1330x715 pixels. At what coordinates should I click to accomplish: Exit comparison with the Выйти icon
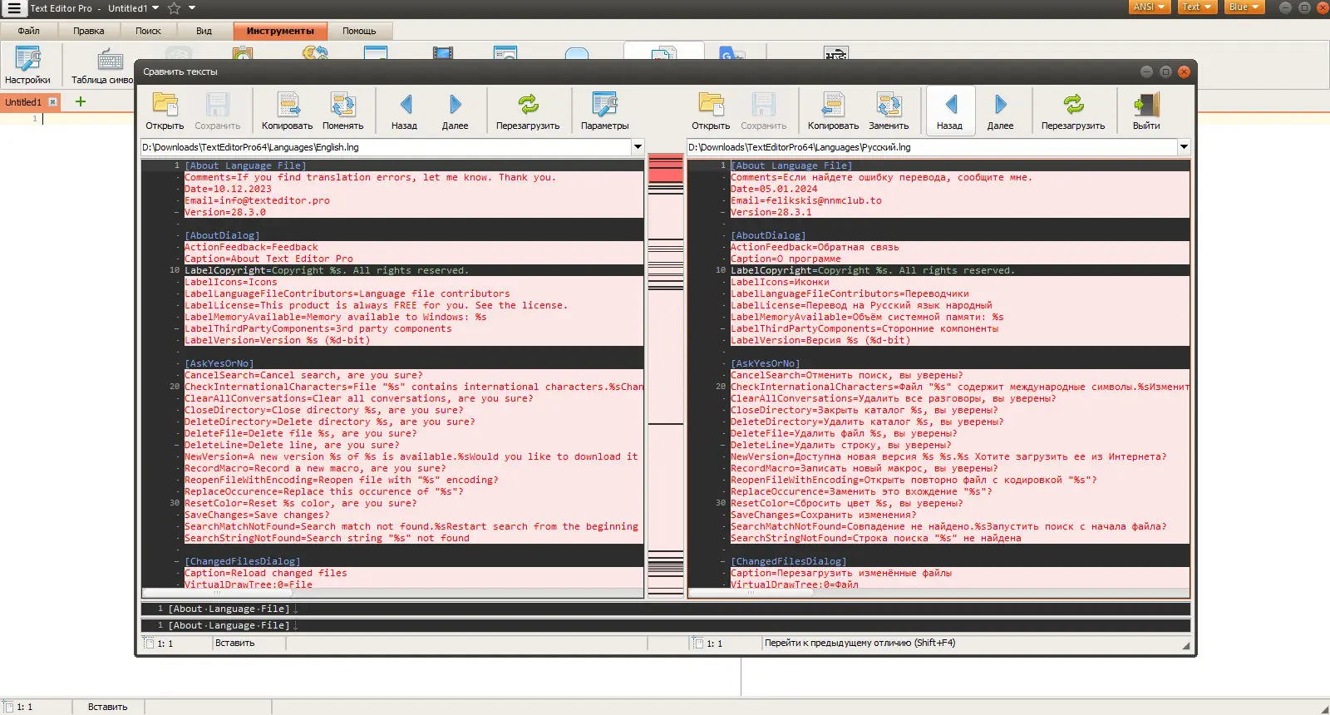(x=1145, y=111)
